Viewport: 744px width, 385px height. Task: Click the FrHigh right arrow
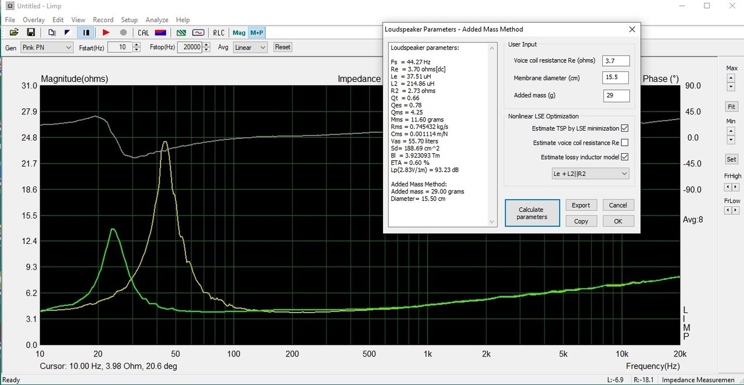[735, 187]
